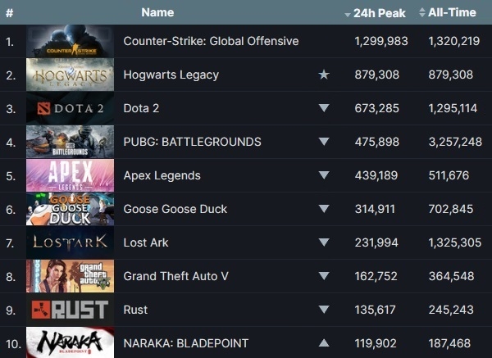Sort table by All-Time column

(x=449, y=13)
